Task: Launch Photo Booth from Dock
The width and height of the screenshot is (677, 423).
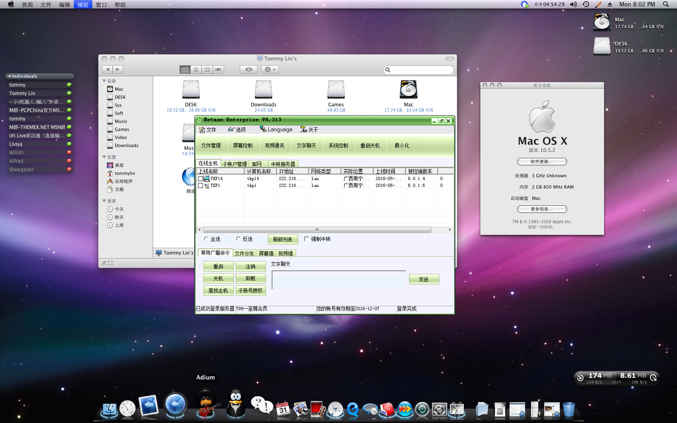Action: pyautogui.click(x=318, y=409)
